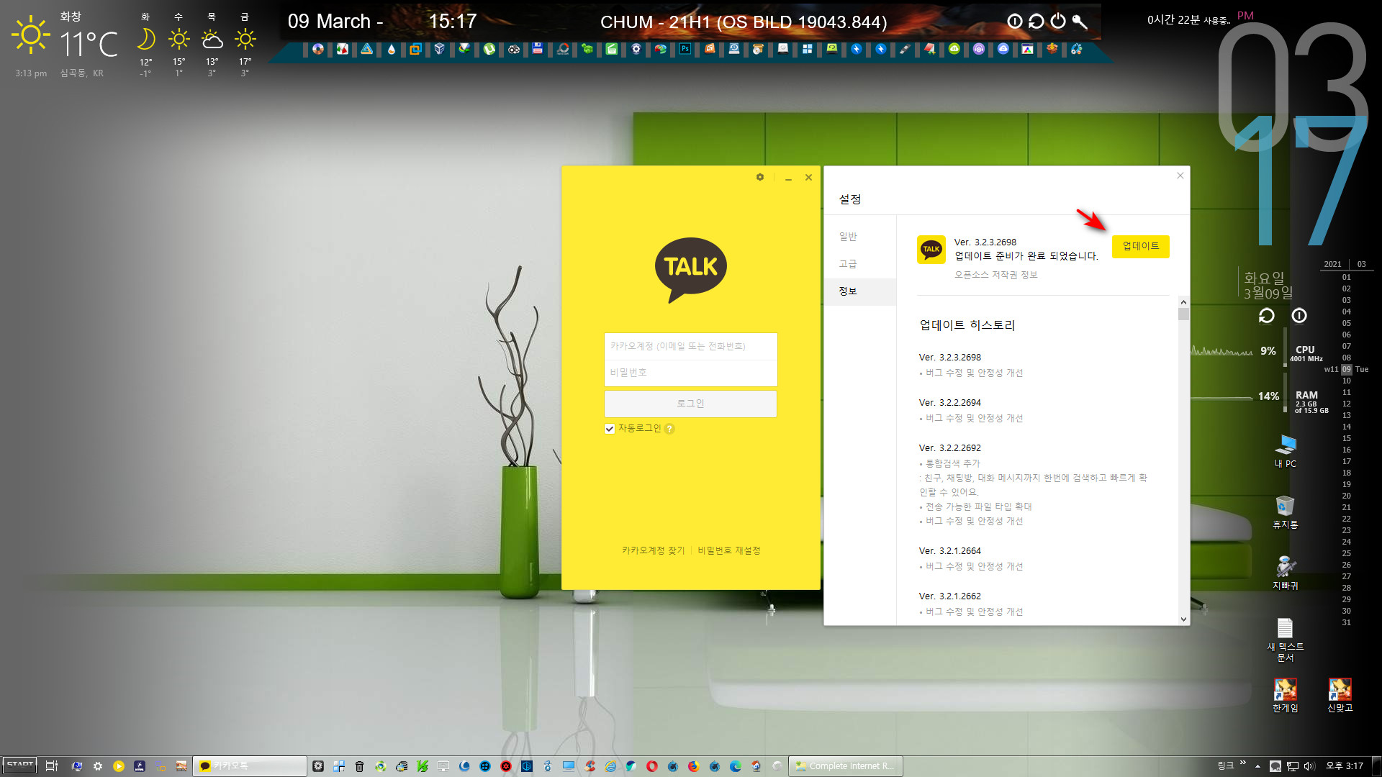Open the 휴지통 recycle bin desktop icon
Image resolution: width=1382 pixels, height=777 pixels.
[x=1285, y=512]
